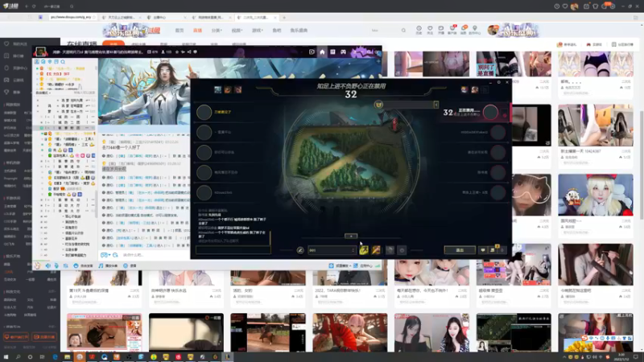Click the search icon above the channel list
Screen dimensions: 644x362
point(63,62)
